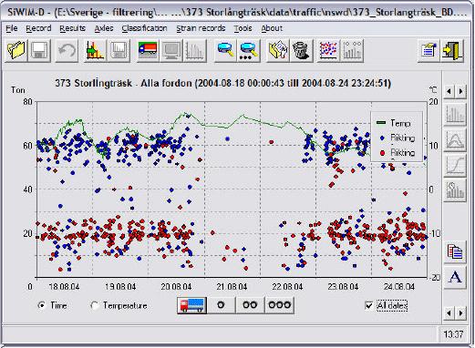Open the Axles menu
This screenshot has width=475, height=348.
[104, 28]
